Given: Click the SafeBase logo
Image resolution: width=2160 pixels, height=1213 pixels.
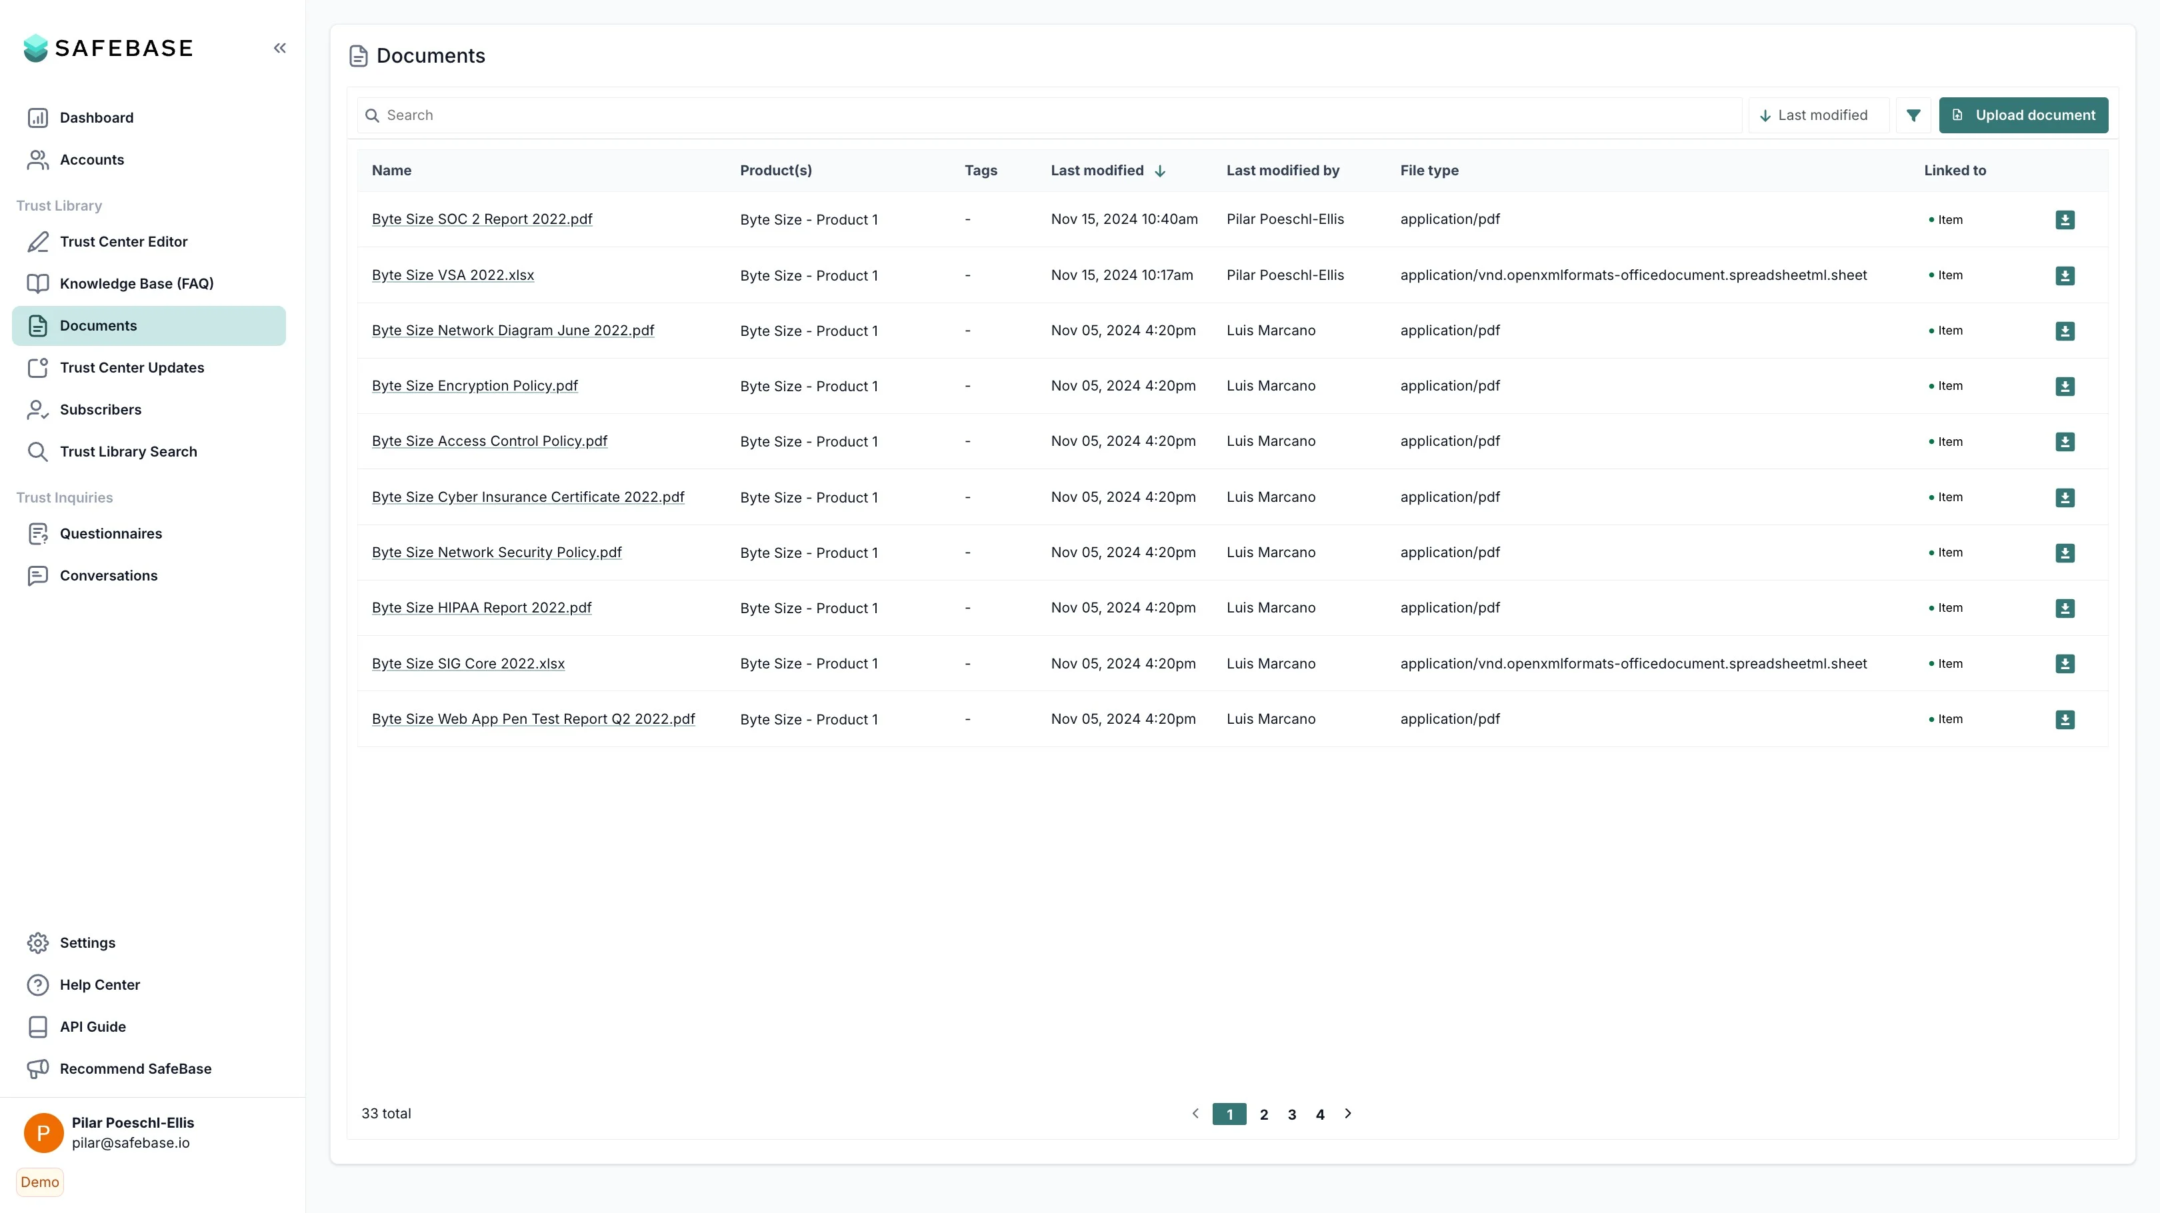Looking at the screenshot, I should point(109,49).
